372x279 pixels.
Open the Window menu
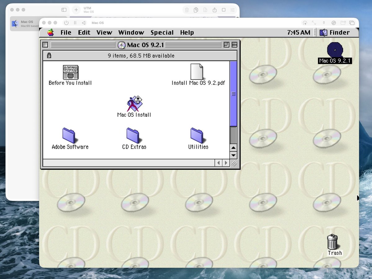click(131, 33)
